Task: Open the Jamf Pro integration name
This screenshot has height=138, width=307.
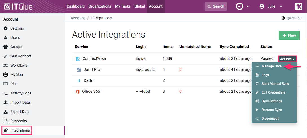Action: click(92, 69)
